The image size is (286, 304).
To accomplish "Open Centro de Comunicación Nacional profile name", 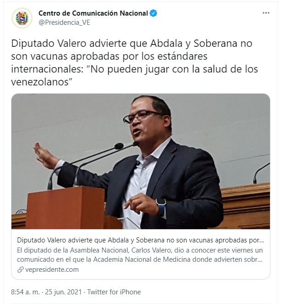I will point(93,13).
